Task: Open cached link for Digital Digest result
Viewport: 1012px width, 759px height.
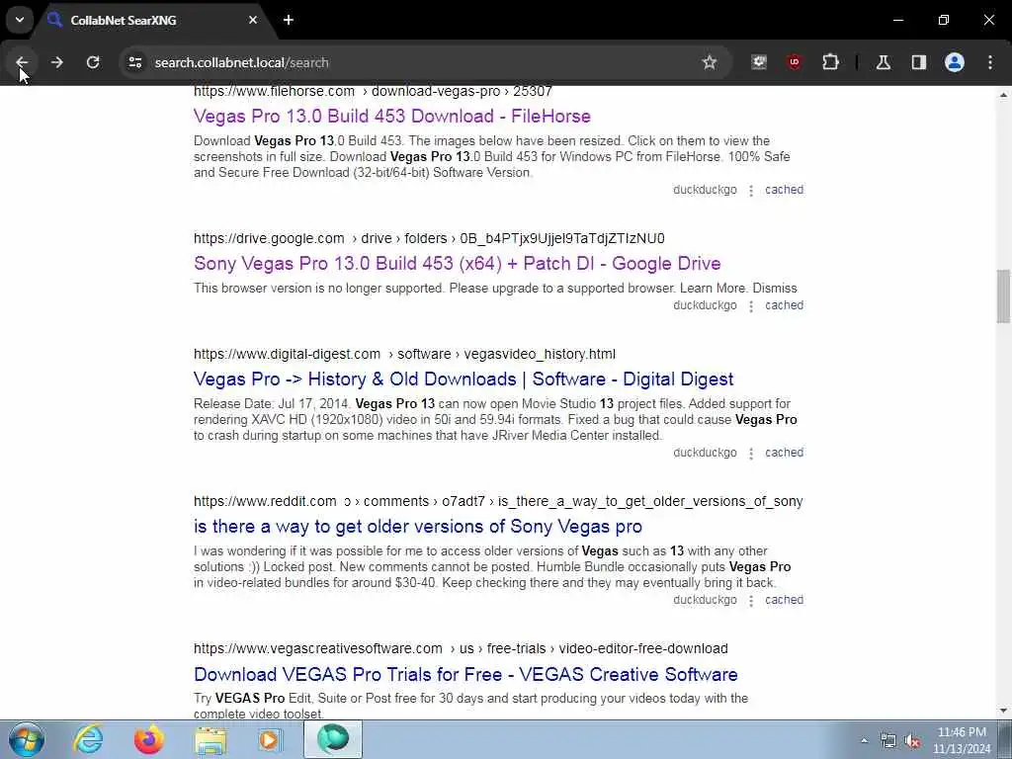Action: coord(784,453)
